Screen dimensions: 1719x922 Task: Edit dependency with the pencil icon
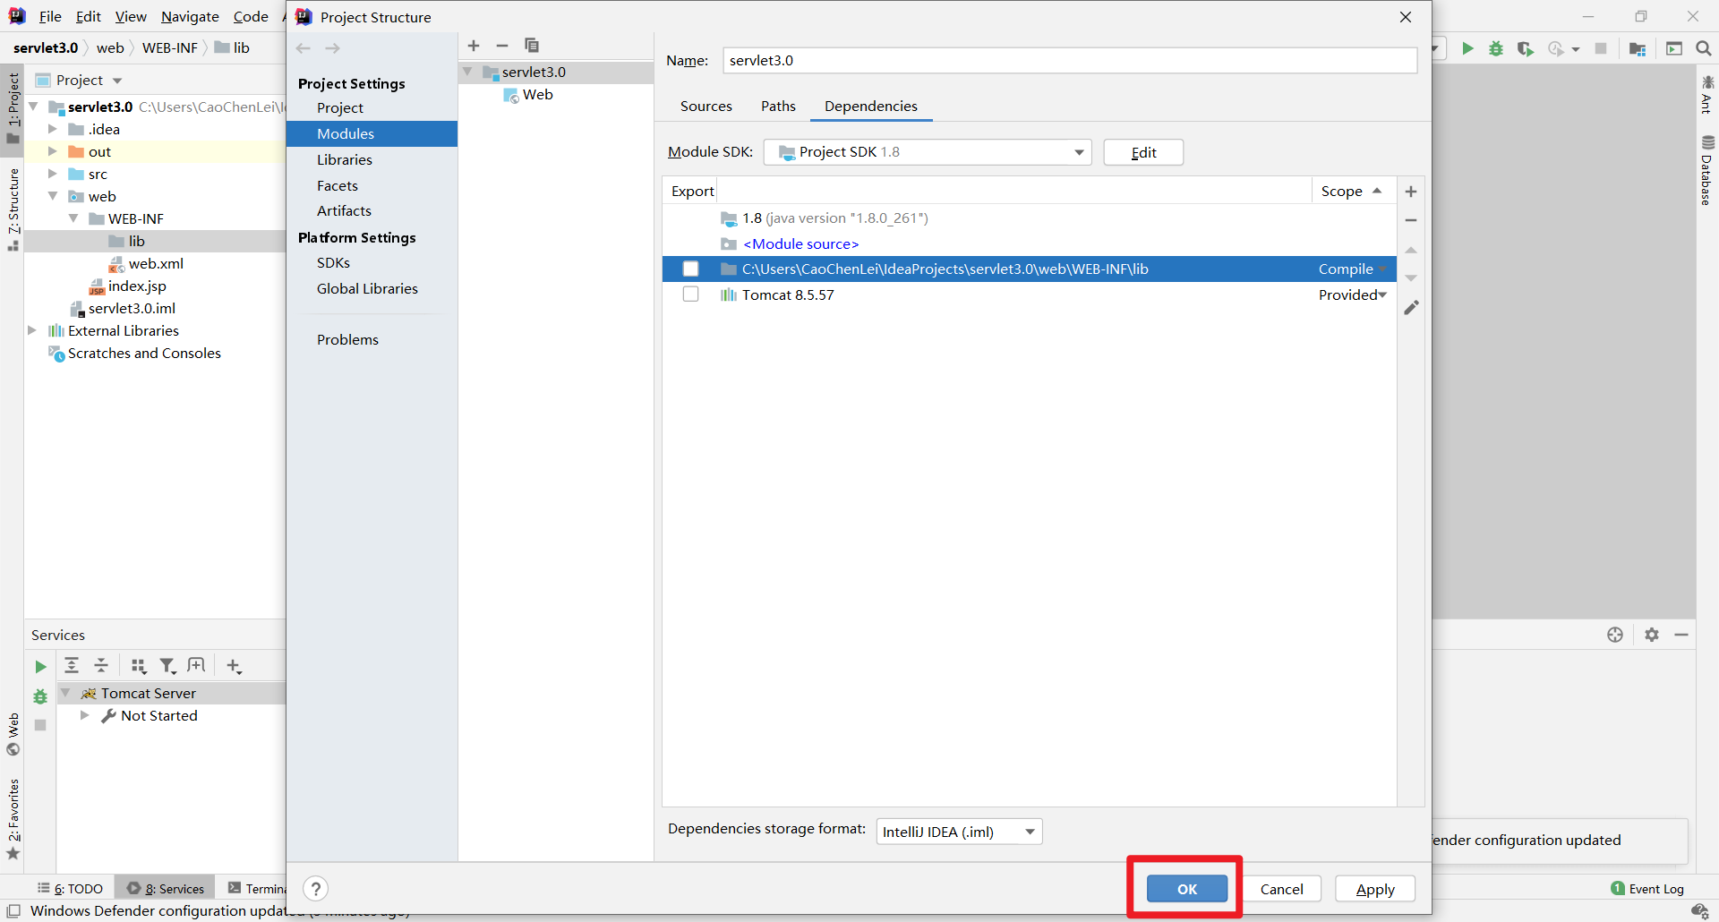1411,308
